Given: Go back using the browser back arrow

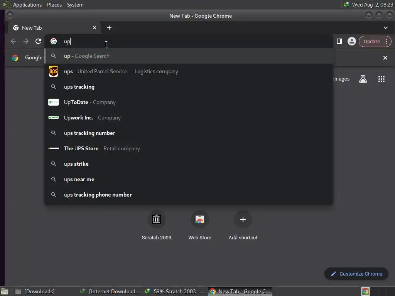Looking at the screenshot, I should (14, 41).
